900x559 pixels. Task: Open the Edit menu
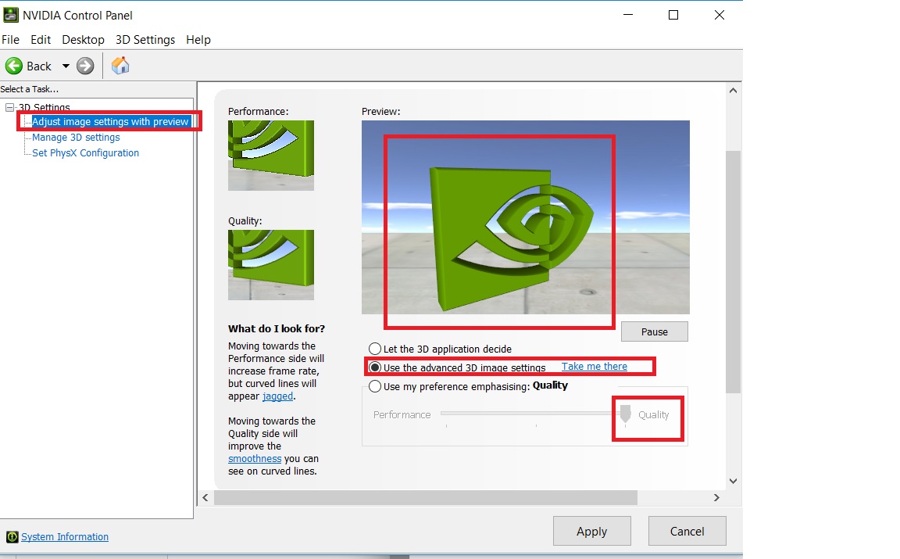pyautogui.click(x=41, y=40)
